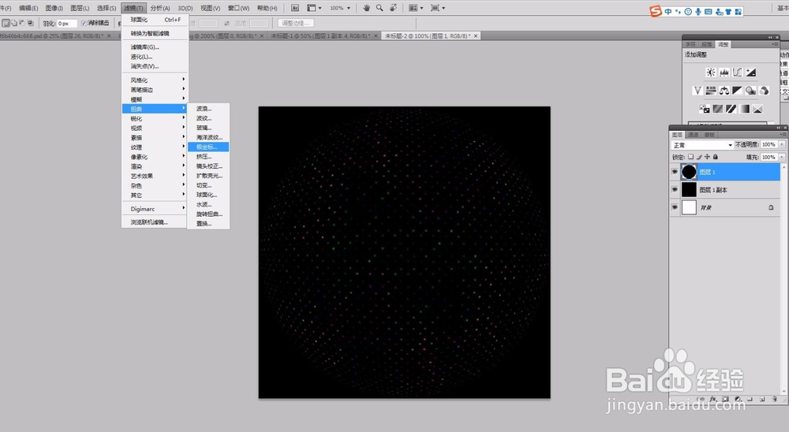Add a Threshold adjustment icon
Image resolution: width=789 pixels, height=432 pixels.
(731, 109)
